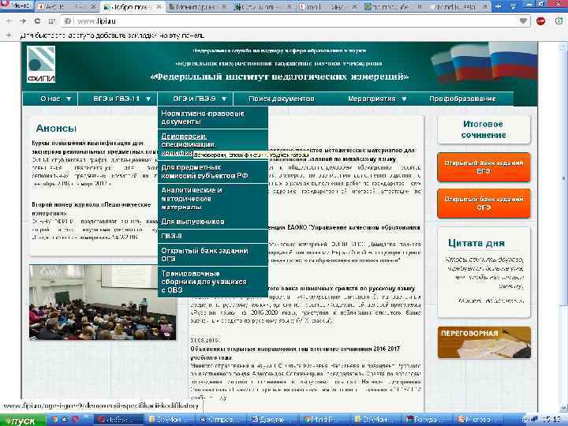Screen dimensions: 568x426
Task: Select Демоверсии, спецификации, кодификаторы
Action: click(x=213, y=144)
